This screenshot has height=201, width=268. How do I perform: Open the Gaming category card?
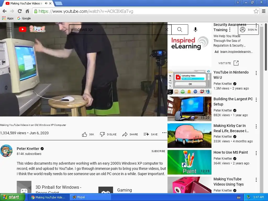tap(115, 190)
